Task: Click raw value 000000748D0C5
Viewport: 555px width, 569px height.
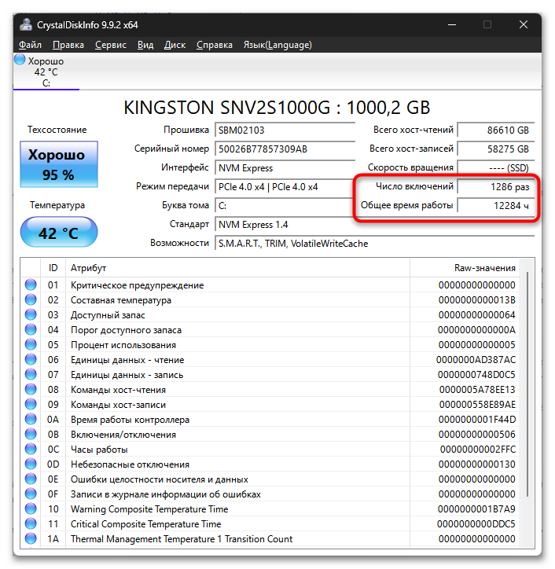Action: tap(476, 375)
